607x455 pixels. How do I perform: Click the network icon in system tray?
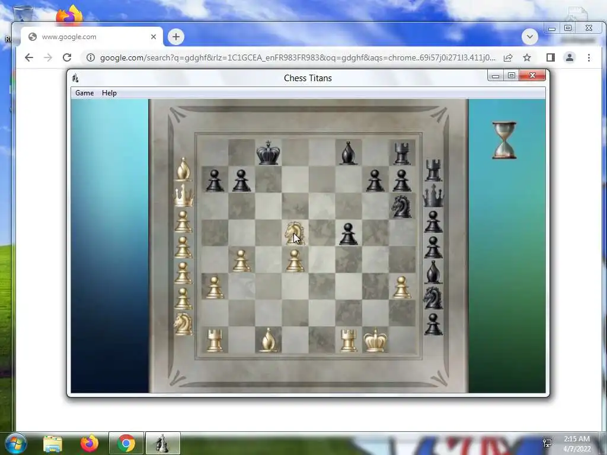[x=547, y=443]
